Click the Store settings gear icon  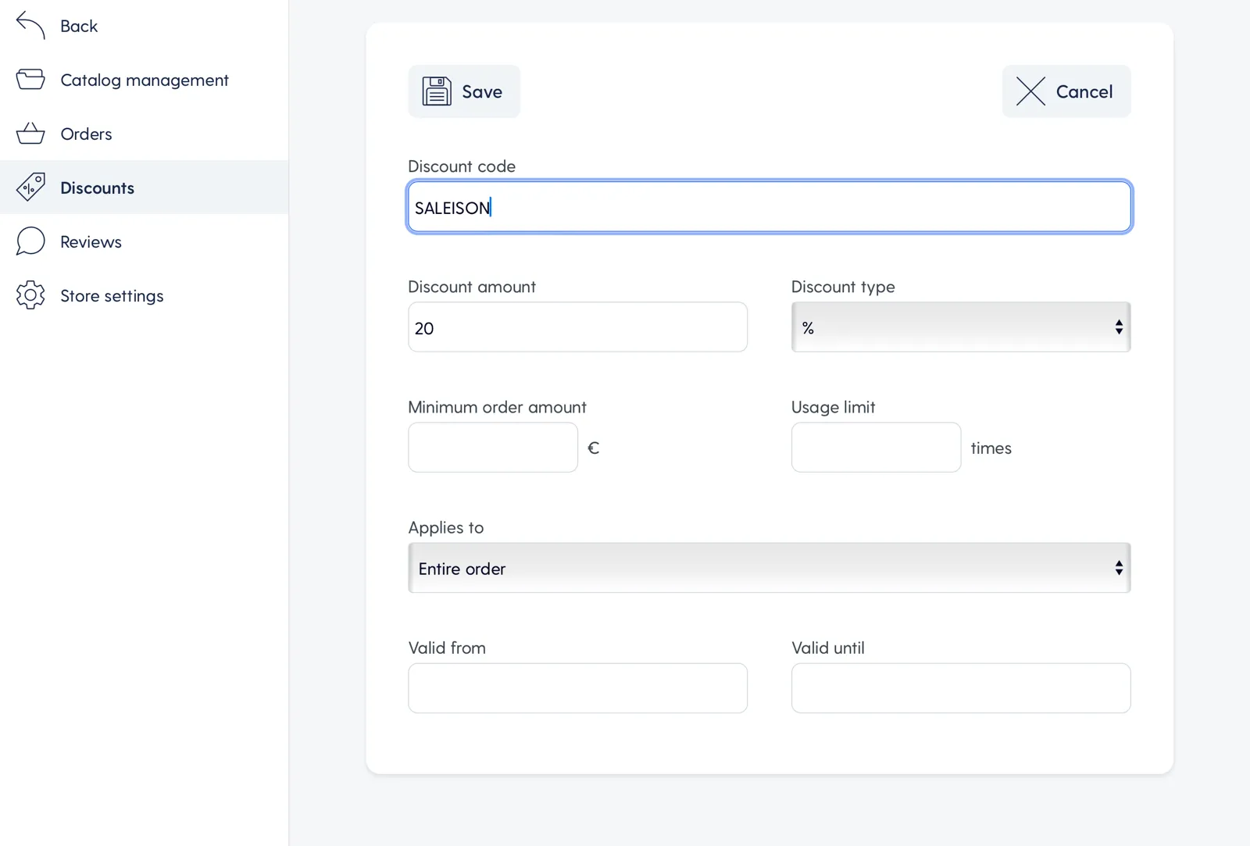pyautogui.click(x=30, y=295)
